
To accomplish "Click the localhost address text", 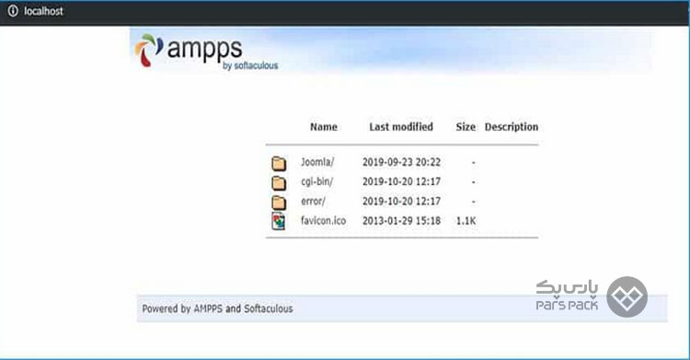I will (43, 11).
